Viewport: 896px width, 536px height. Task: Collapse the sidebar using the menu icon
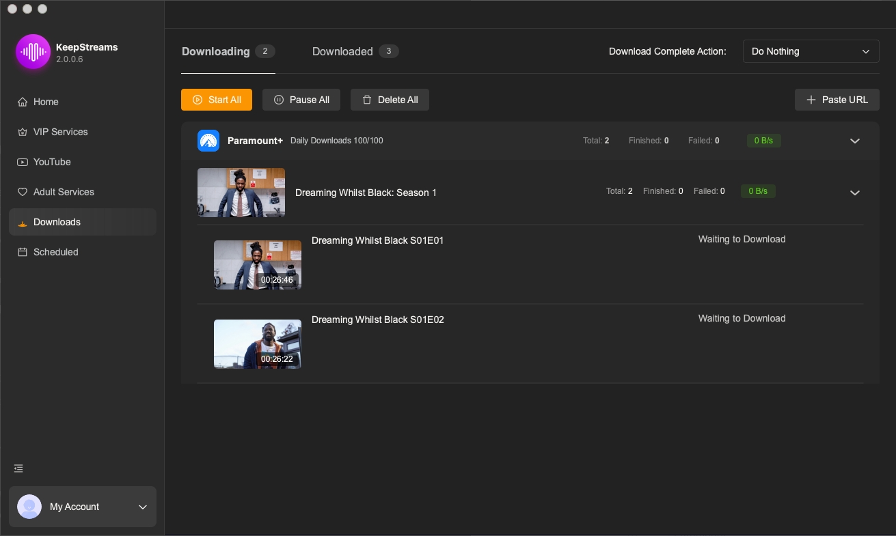click(x=18, y=468)
